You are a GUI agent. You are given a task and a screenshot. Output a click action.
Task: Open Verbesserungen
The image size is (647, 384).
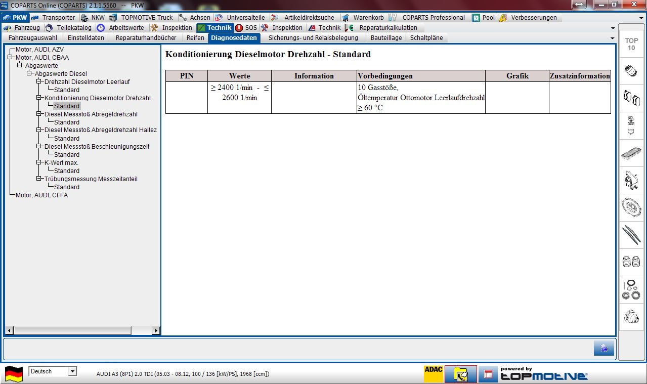click(528, 18)
